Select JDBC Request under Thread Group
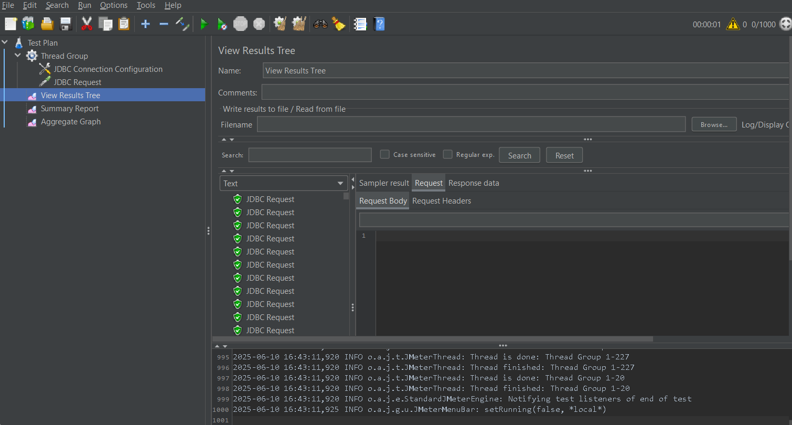The height and width of the screenshot is (425, 792). point(78,82)
